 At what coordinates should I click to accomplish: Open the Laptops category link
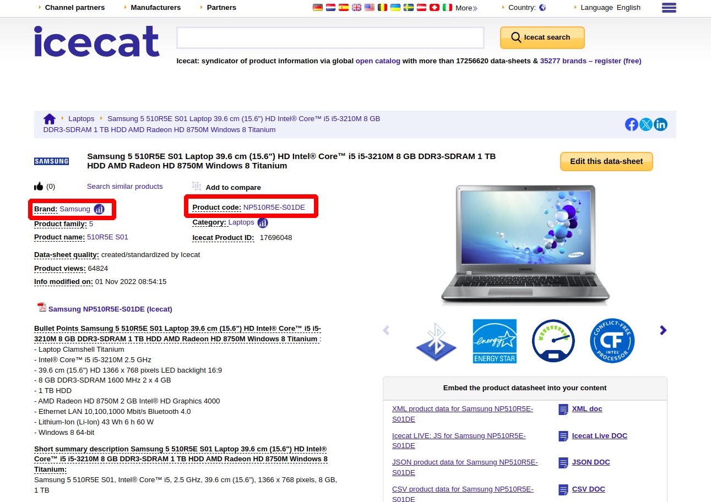(x=241, y=222)
